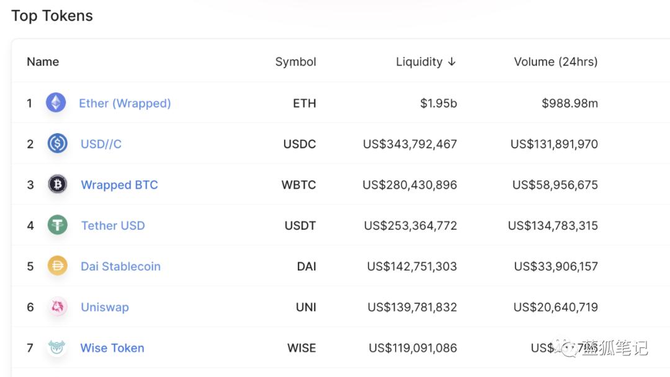Viewport: 670px width, 377px height.
Task: Click the USD//C coin icon
Action: coord(57,143)
